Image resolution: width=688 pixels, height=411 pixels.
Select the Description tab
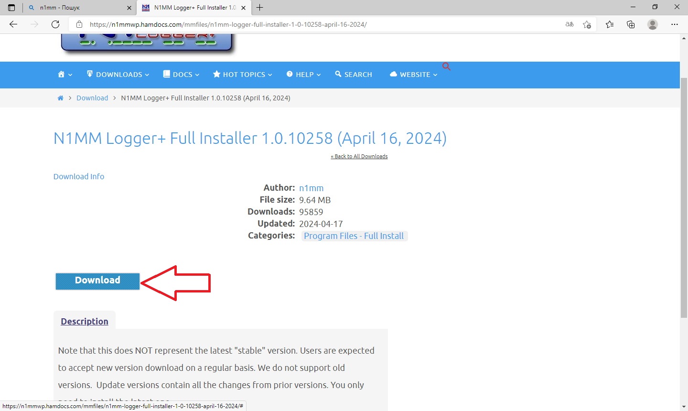point(85,321)
